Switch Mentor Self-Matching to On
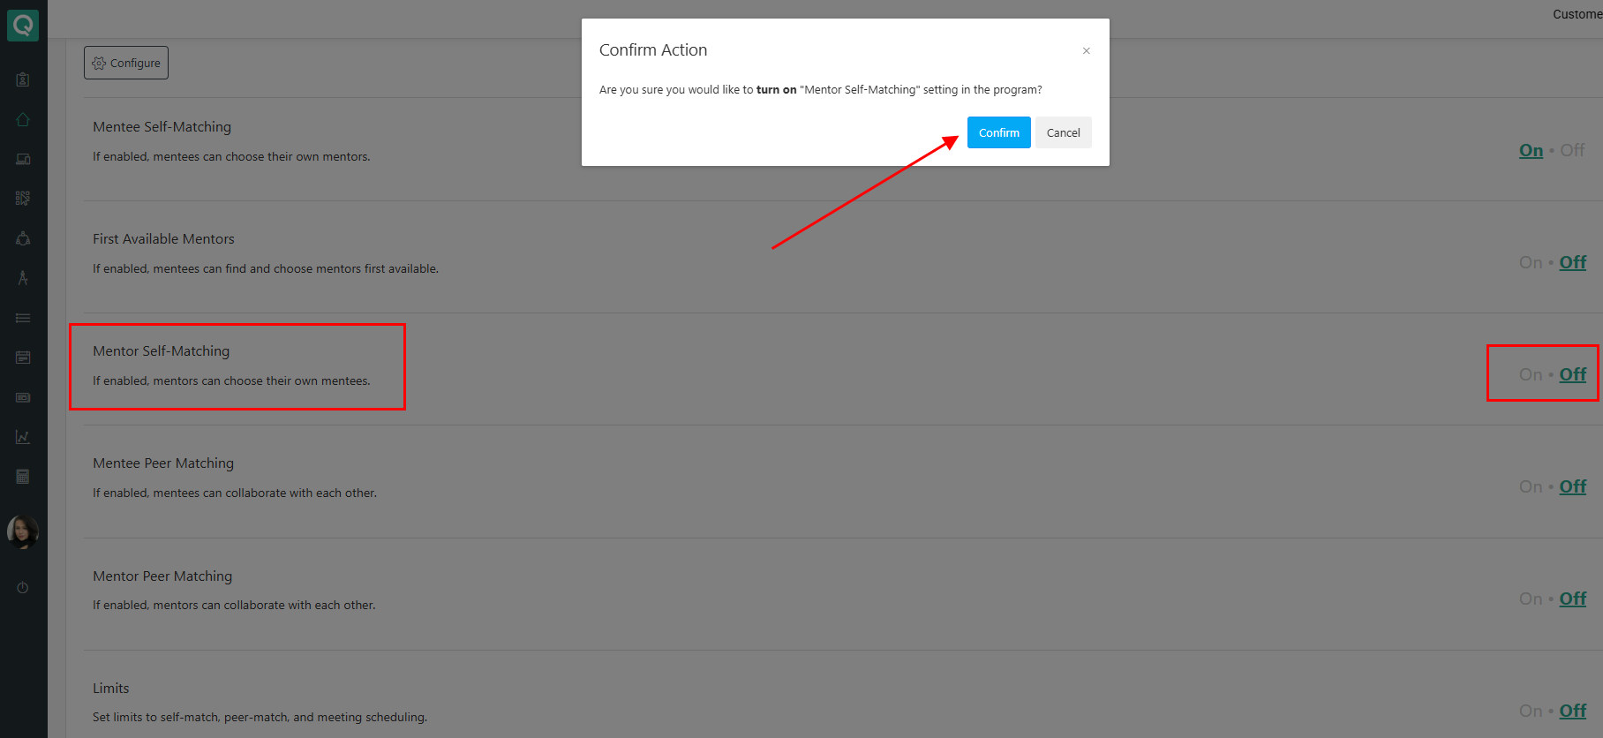Screen dimensions: 1603x738 click(1530, 374)
